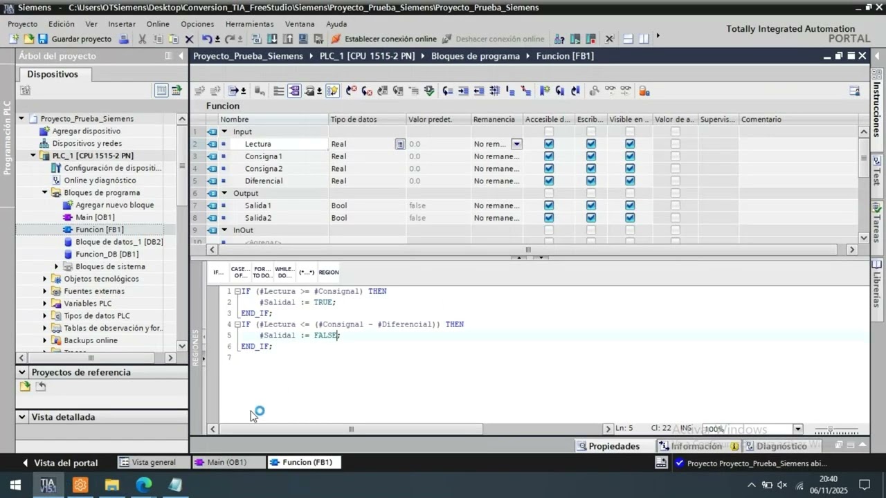Click Establecer conexión online
Image resolution: width=886 pixels, height=498 pixels.
tap(384, 39)
